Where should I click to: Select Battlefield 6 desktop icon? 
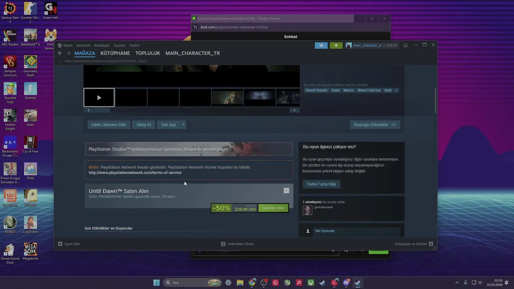(30, 37)
